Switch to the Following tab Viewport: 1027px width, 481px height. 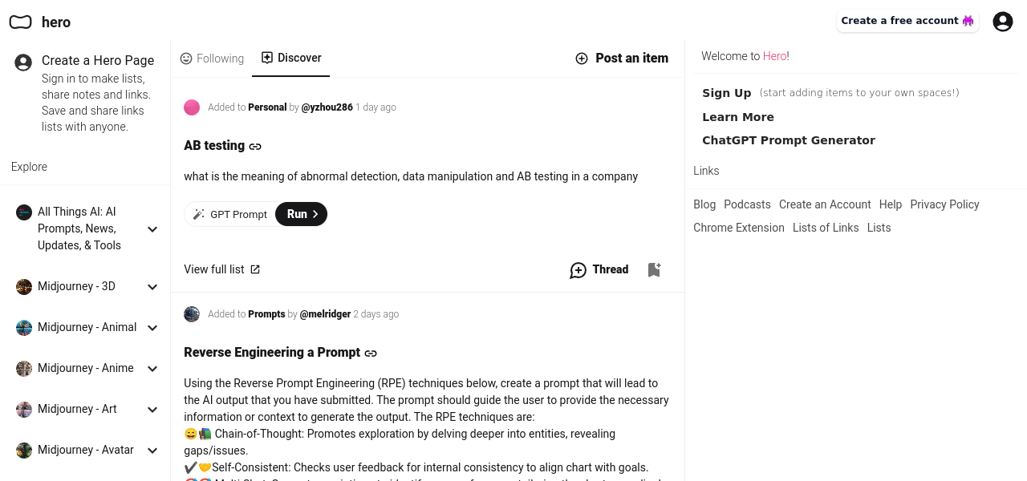(212, 59)
